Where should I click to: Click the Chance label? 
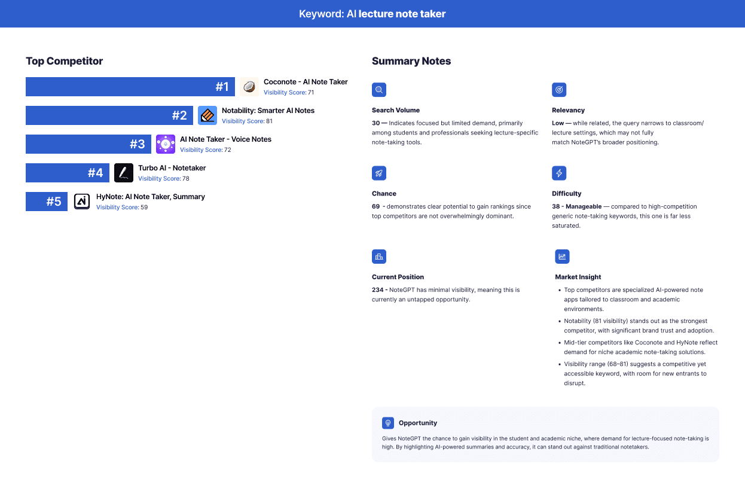(384, 194)
